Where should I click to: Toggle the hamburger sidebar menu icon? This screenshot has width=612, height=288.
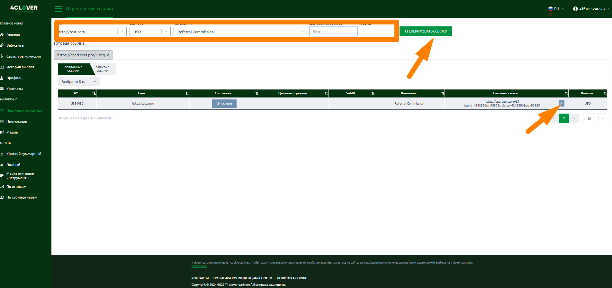tap(59, 9)
